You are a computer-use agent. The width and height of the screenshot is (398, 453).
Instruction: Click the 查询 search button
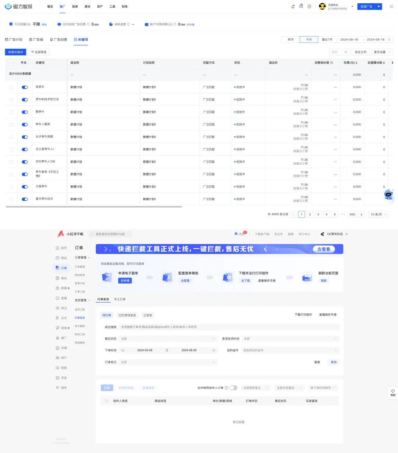(334, 362)
